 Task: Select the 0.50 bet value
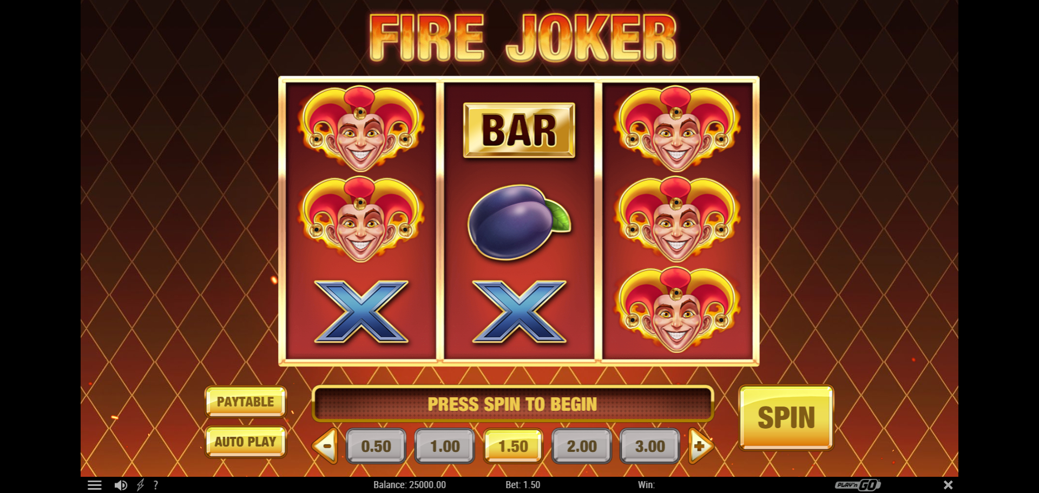(x=376, y=446)
